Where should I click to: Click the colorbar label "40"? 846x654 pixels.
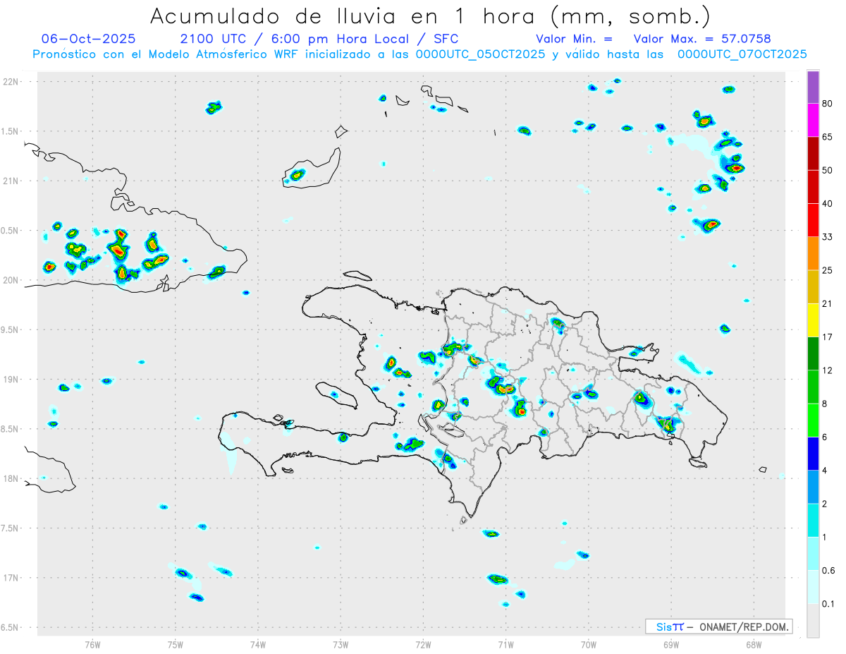[828, 204]
